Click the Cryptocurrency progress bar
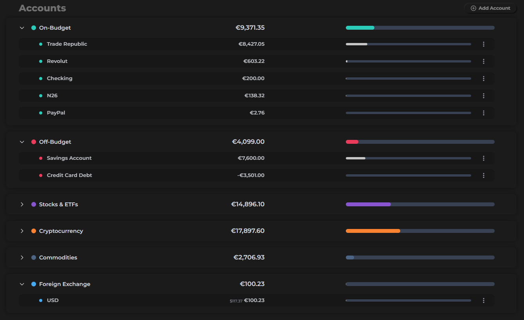The image size is (524, 320). tap(419, 231)
